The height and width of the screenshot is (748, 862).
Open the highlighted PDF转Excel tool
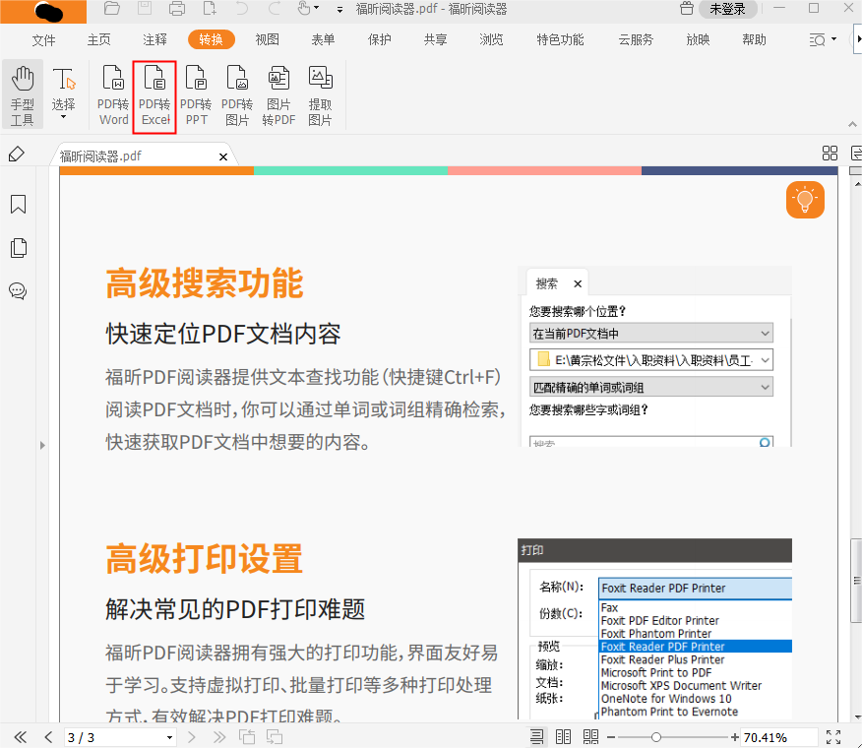coord(154,94)
